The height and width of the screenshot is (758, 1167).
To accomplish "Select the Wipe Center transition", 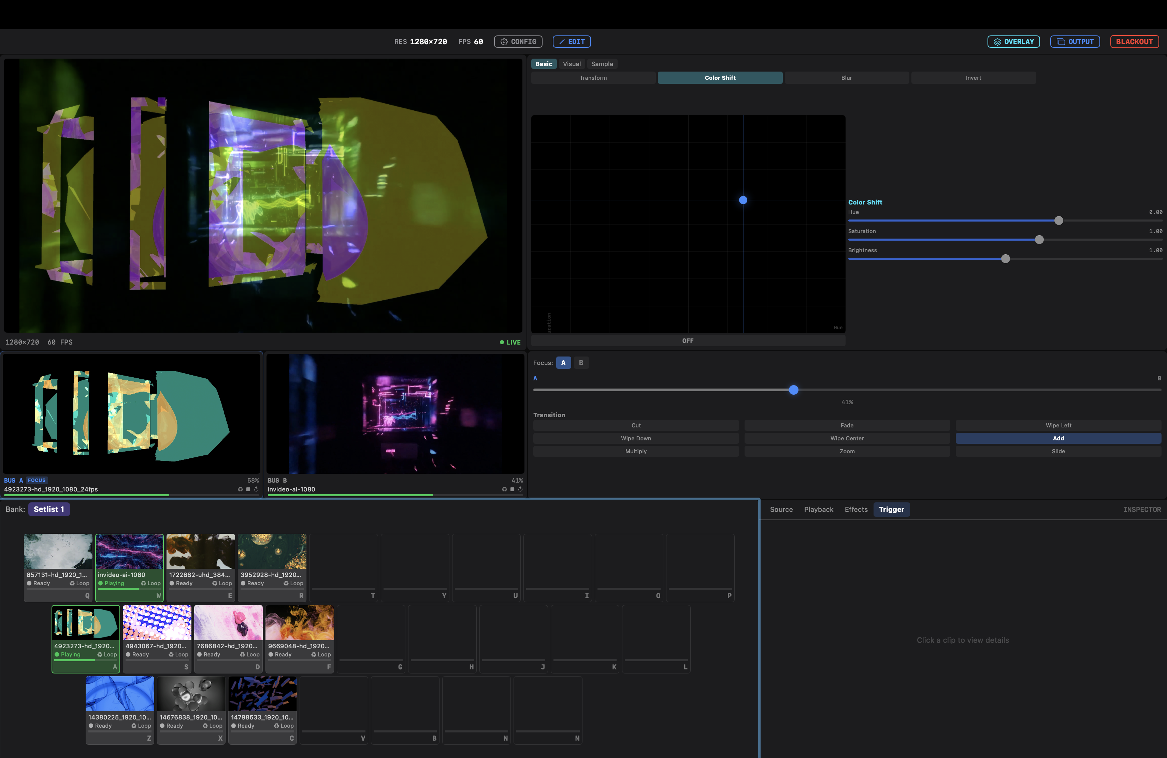I will [x=847, y=438].
